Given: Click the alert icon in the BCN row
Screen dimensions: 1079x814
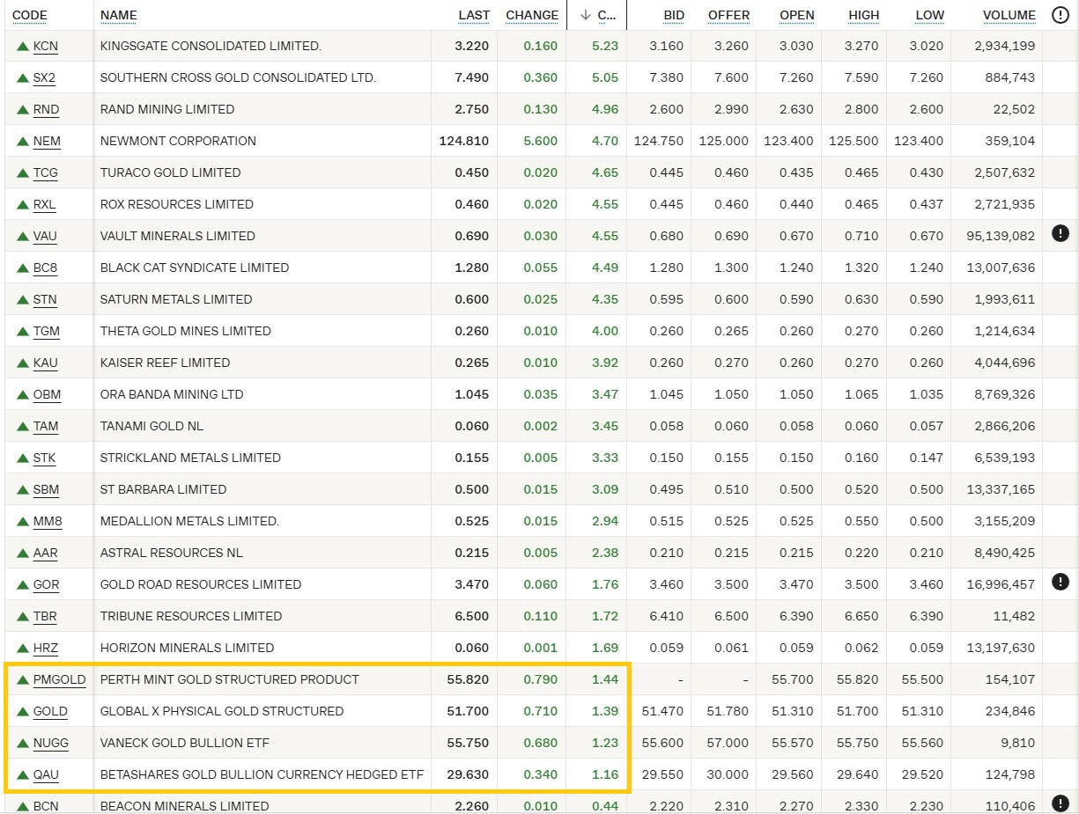Looking at the screenshot, I should 1060,803.
